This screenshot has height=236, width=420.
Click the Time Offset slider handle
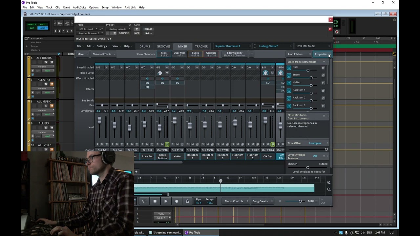click(x=326, y=149)
